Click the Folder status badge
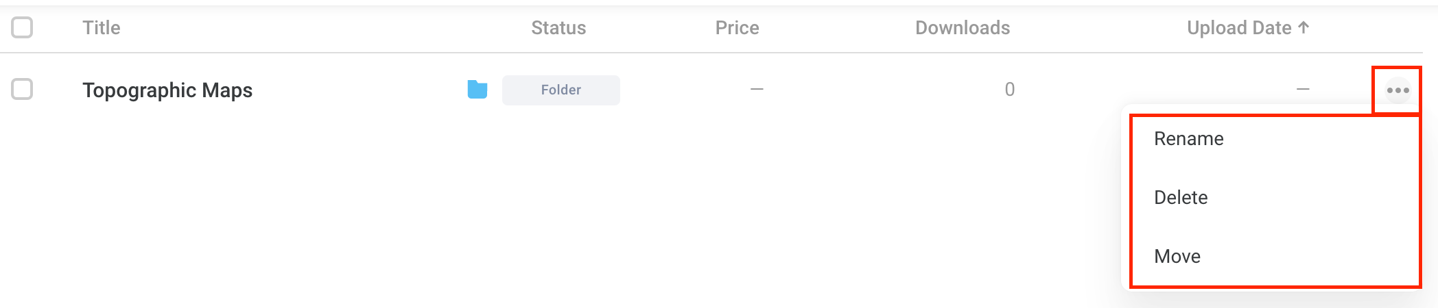This screenshot has height=308, width=1438. [x=561, y=90]
